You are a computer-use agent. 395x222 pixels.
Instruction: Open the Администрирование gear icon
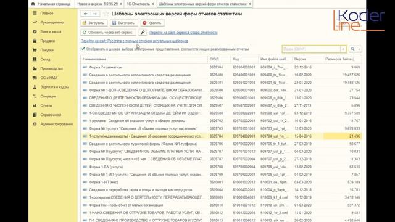(x=35, y=124)
